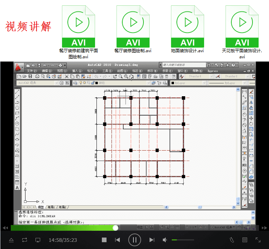Viewport: 269px width, 249px height.
Task: Switch to the 布局1 tab
Action: (x=51, y=207)
